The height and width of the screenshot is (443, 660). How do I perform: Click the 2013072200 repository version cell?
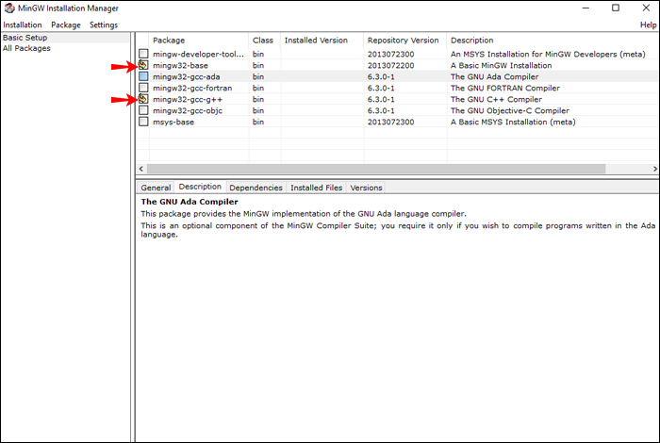click(390, 66)
